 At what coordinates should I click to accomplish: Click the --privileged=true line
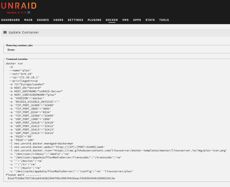[x=23, y=81]
